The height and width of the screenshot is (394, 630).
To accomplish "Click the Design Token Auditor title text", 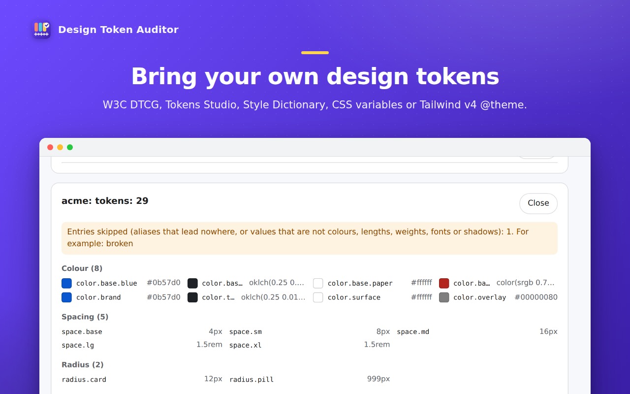I will [118, 30].
